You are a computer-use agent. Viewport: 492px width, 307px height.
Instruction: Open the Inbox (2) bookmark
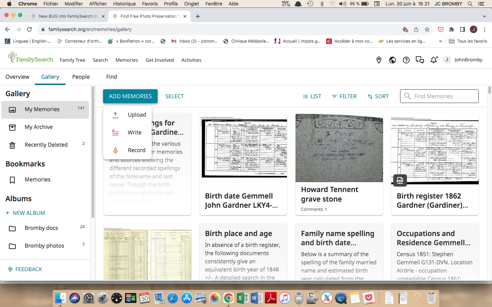(194, 41)
